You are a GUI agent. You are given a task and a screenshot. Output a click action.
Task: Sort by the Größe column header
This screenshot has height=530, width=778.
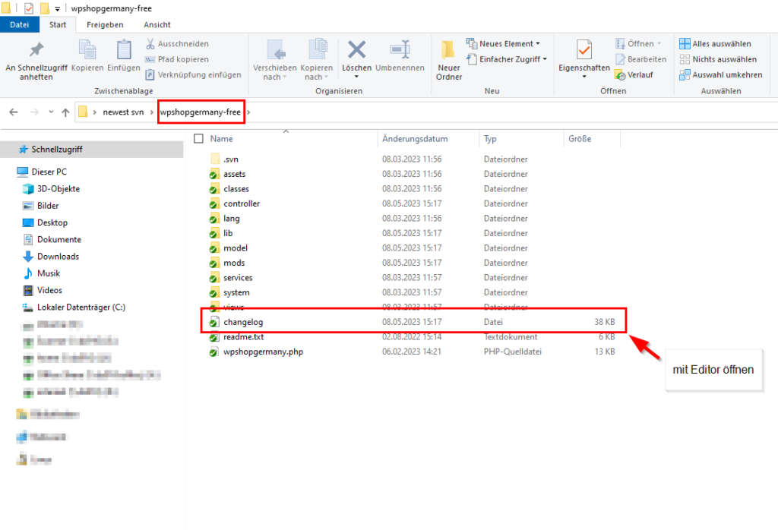(x=580, y=139)
